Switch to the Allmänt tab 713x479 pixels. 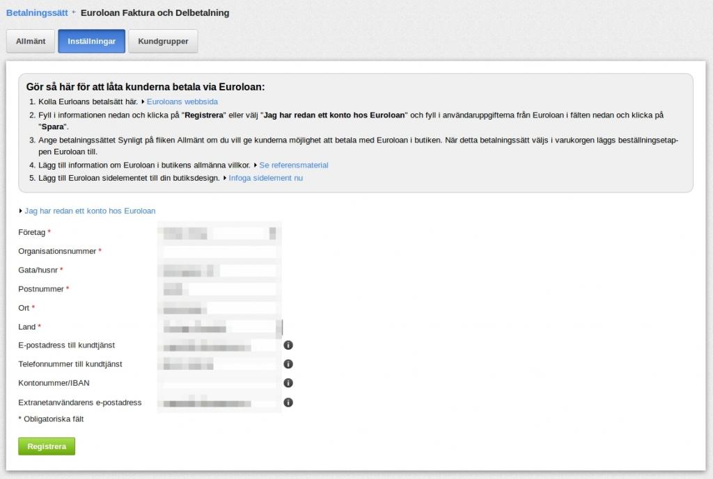click(31, 41)
